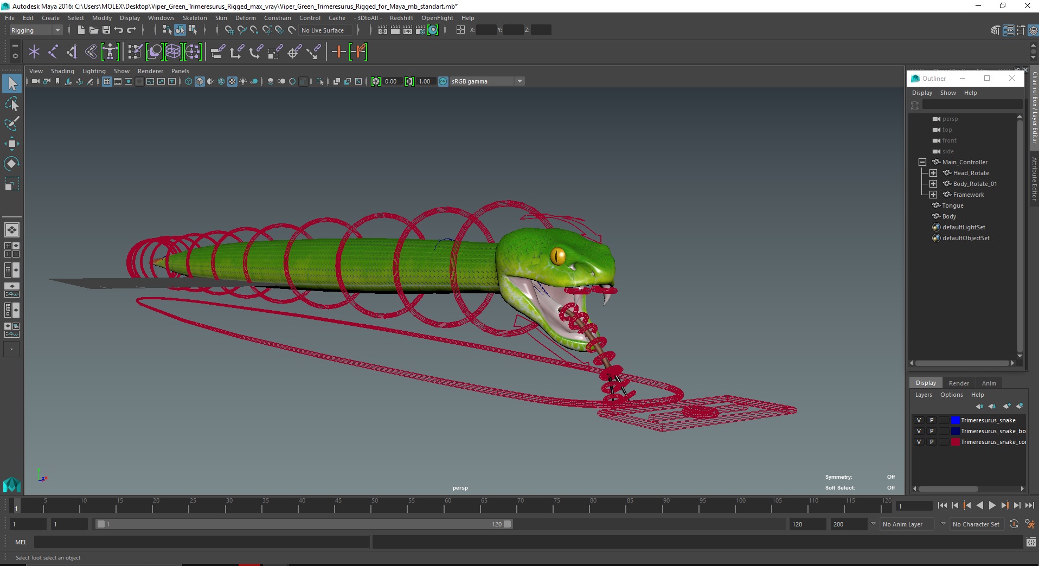This screenshot has width=1039, height=566.
Task: Click the MEL command line input field
Action: pos(202,542)
